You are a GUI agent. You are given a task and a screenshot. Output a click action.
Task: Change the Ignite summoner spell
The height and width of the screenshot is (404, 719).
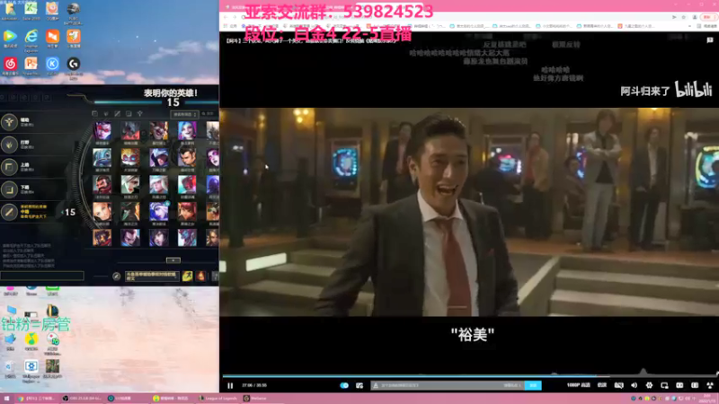click(200, 276)
